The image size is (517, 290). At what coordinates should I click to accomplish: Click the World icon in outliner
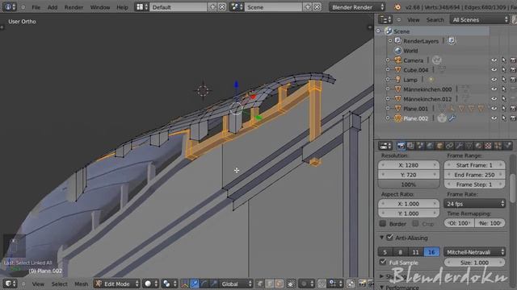coord(398,50)
